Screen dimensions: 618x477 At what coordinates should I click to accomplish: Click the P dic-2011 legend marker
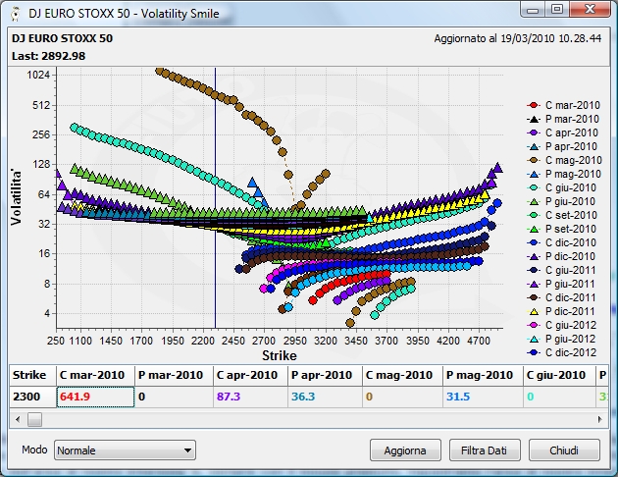(x=534, y=311)
